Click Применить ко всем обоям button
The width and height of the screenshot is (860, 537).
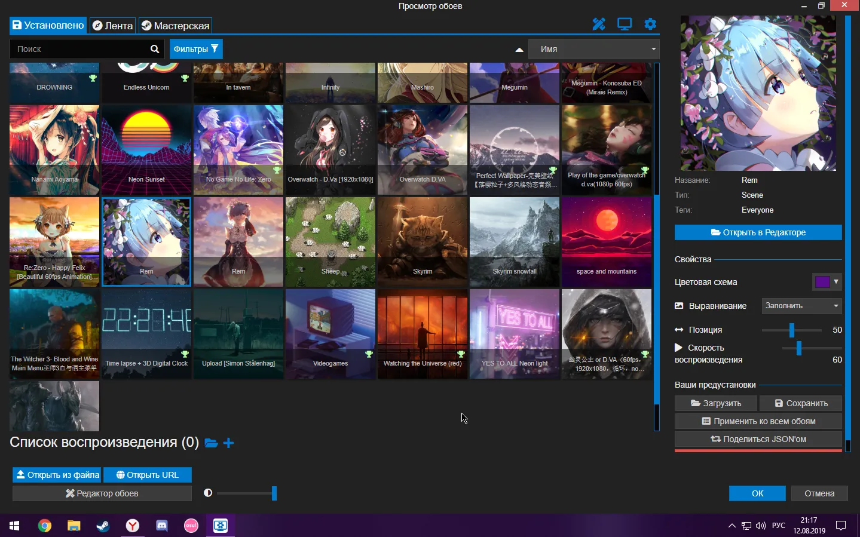click(x=758, y=421)
